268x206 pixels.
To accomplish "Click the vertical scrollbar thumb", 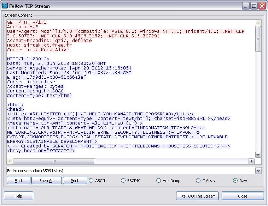I will 258,39.
